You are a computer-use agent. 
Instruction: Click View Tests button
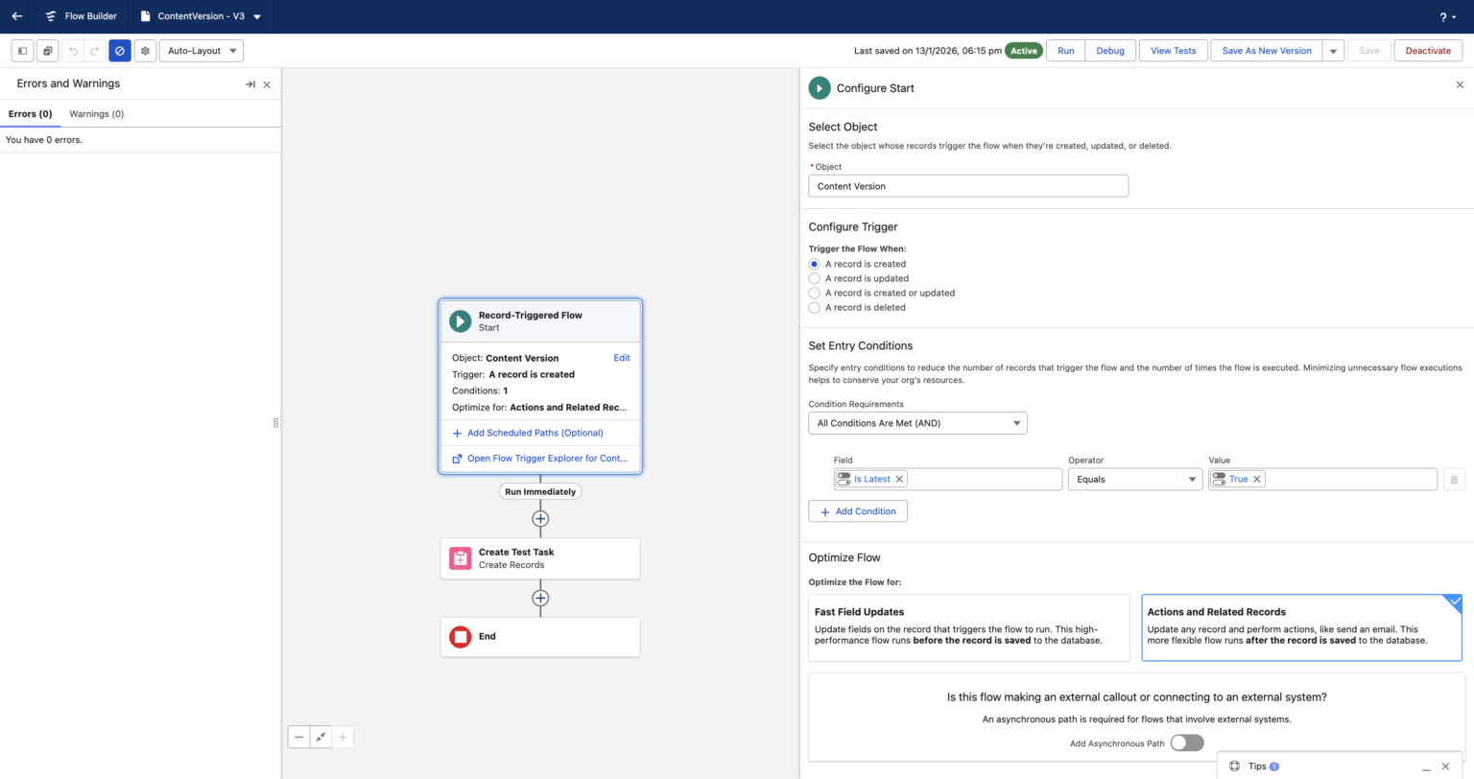pos(1174,51)
